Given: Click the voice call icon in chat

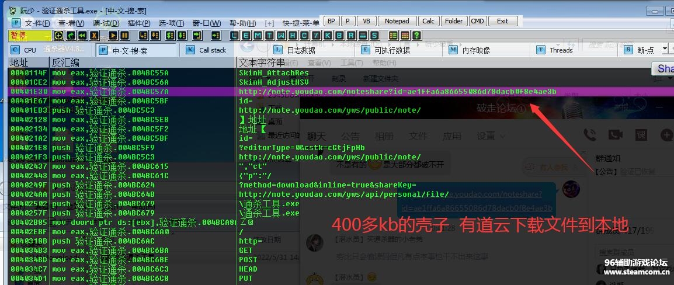Looking at the screenshot, I should click(x=592, y=135).
